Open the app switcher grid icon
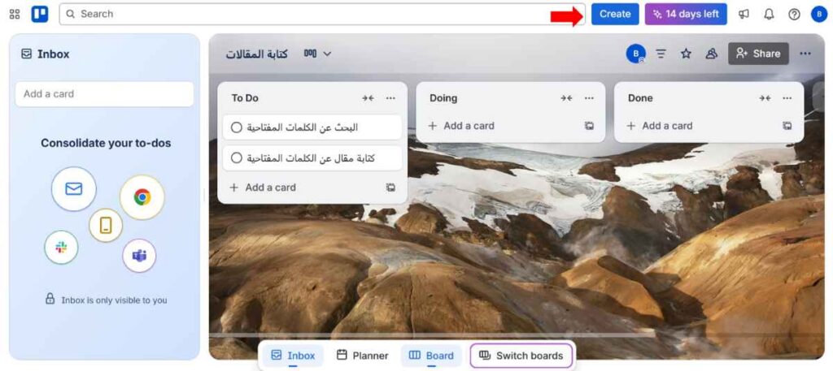Image resolution: width=833 pixels, height=371 pixels. [x=15, y=15]
